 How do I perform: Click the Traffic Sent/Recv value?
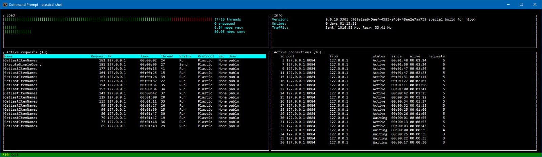(358, 28)
